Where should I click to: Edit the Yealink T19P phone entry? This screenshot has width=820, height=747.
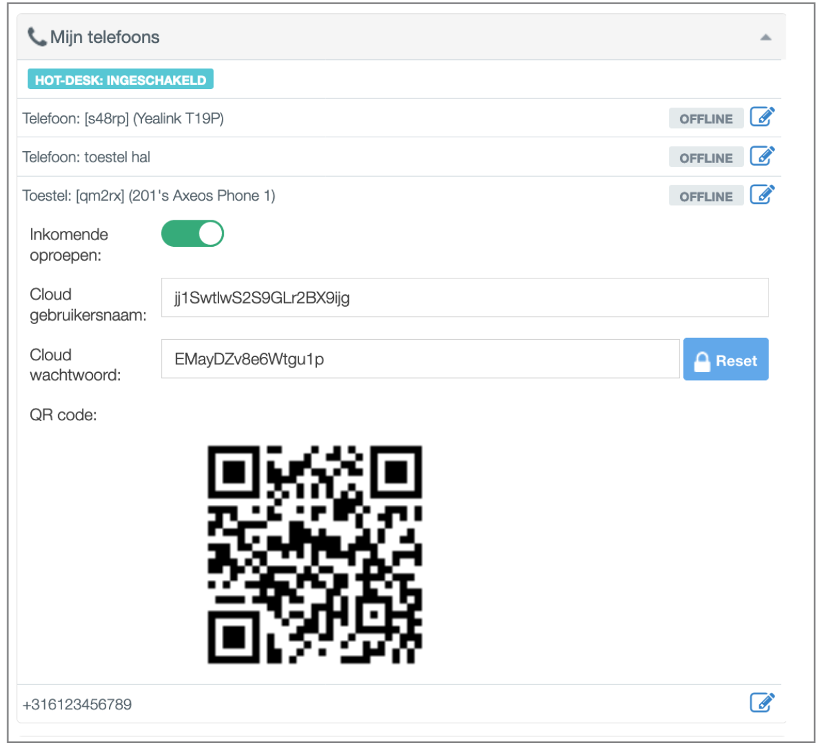pyautogui.click(x=762, y=117)
